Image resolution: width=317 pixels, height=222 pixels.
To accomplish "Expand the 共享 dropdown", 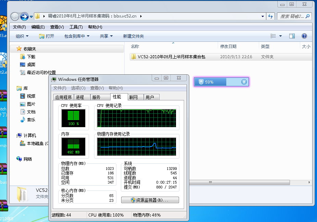I will (106, 36).
